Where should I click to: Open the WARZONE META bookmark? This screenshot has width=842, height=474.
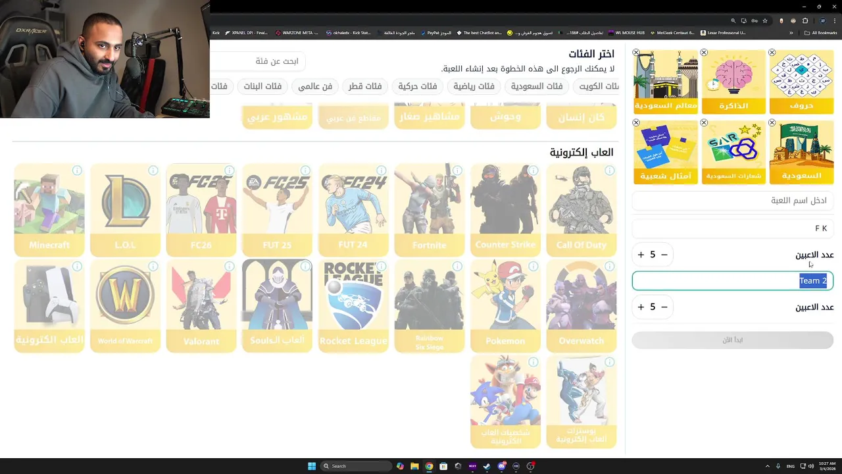[297, 32]
